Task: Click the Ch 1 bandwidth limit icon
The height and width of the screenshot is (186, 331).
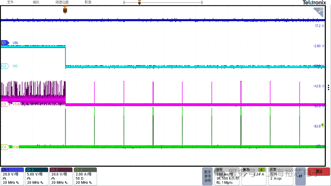Action: click(x=18, y=183)
